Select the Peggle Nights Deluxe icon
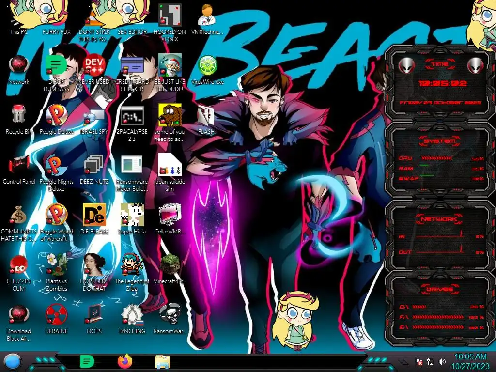 (x=56, y=173)
